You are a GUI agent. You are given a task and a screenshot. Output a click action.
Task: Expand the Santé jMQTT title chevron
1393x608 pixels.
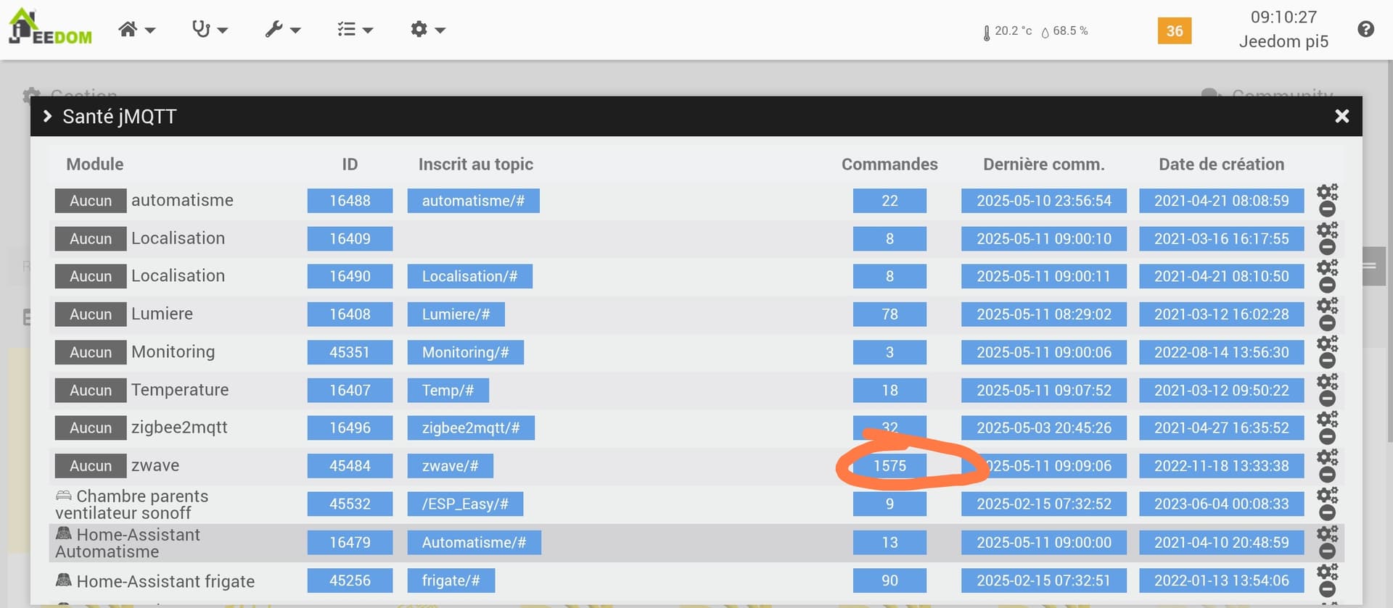[48, 116]
